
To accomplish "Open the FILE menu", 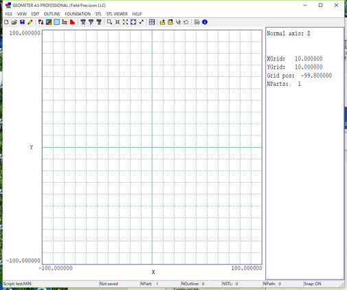I will (9, 14).
